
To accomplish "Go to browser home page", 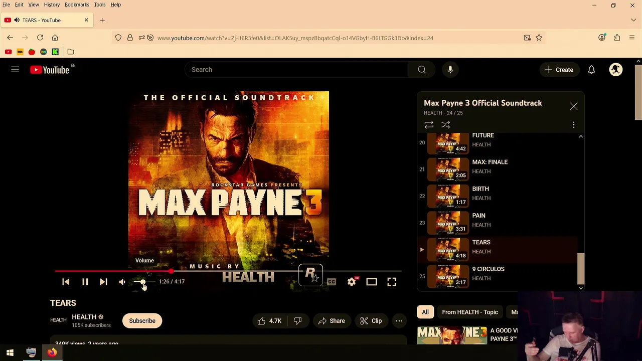I will pos(55,38).
